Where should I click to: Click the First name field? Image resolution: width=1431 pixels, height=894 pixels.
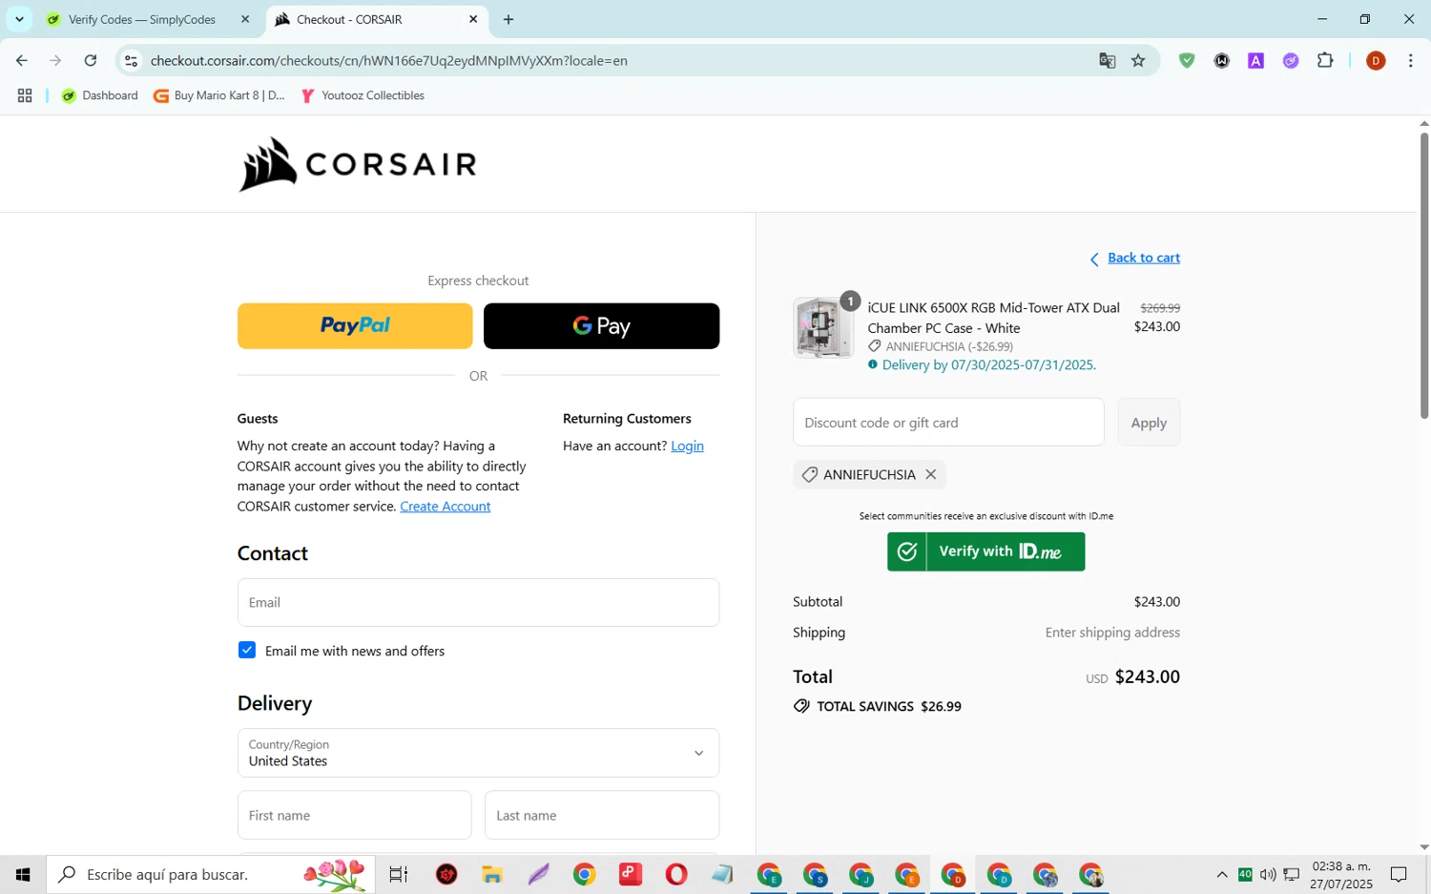coord(354,815)
